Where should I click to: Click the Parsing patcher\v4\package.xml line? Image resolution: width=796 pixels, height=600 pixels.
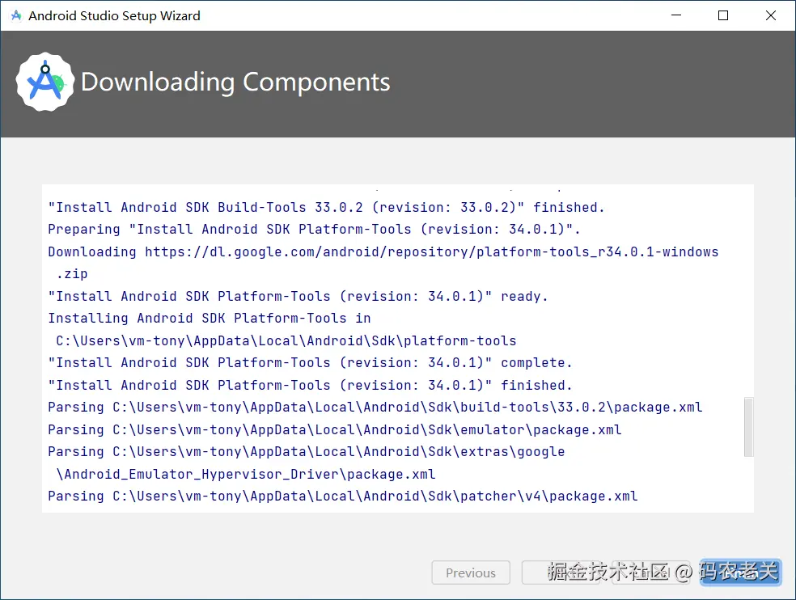pos(343,496)
